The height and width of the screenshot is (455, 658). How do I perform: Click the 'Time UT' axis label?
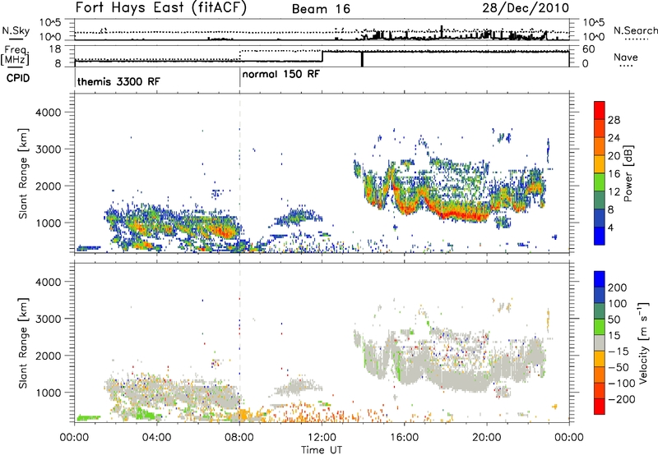tap(322, 449)
